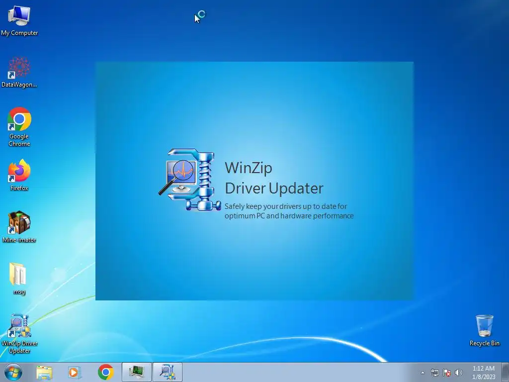Click the 'WinZip Driver Updater' splash title

tap(274, 178)
